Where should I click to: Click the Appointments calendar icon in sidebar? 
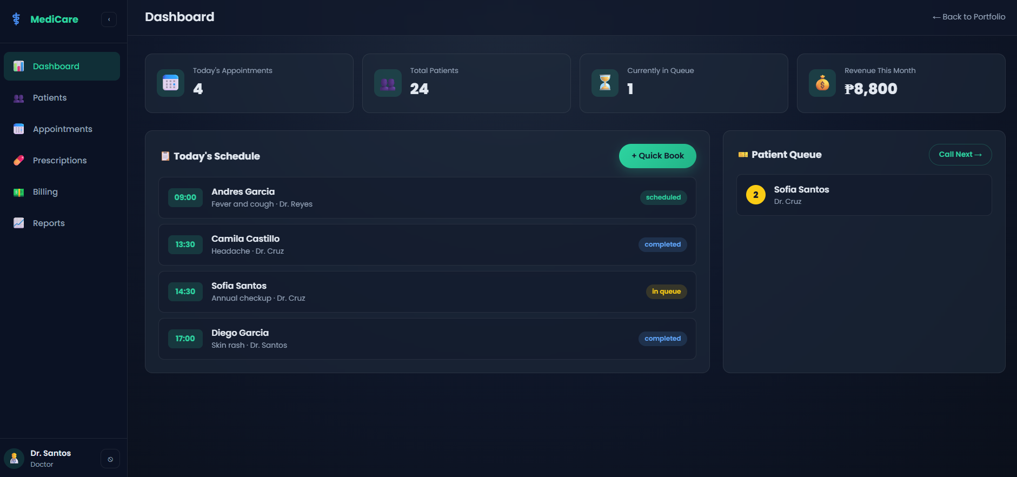[x=19, y=129]
